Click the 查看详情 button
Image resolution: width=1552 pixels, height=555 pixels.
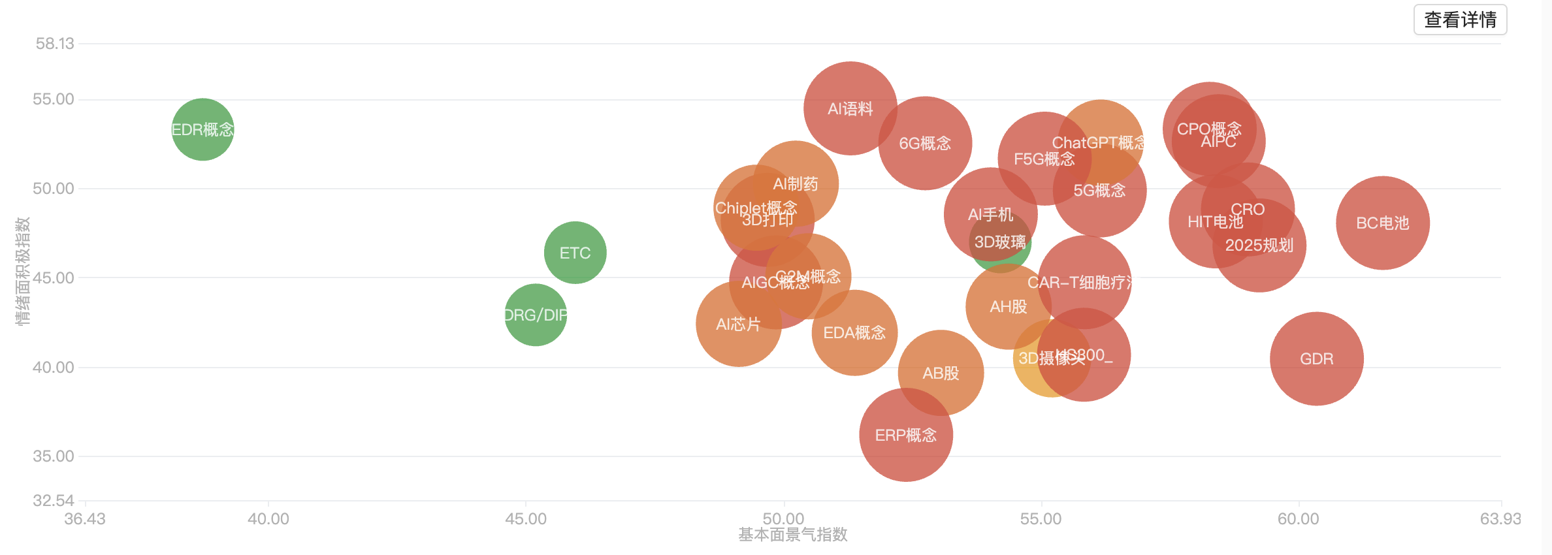[x=1460, y=20]
